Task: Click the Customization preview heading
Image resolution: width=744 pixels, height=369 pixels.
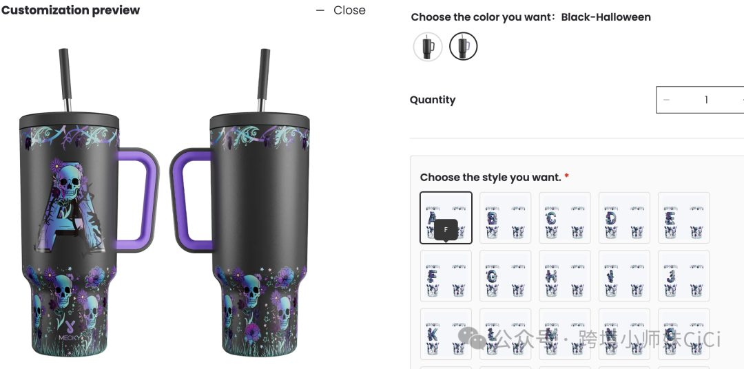Action: [70, 10]
